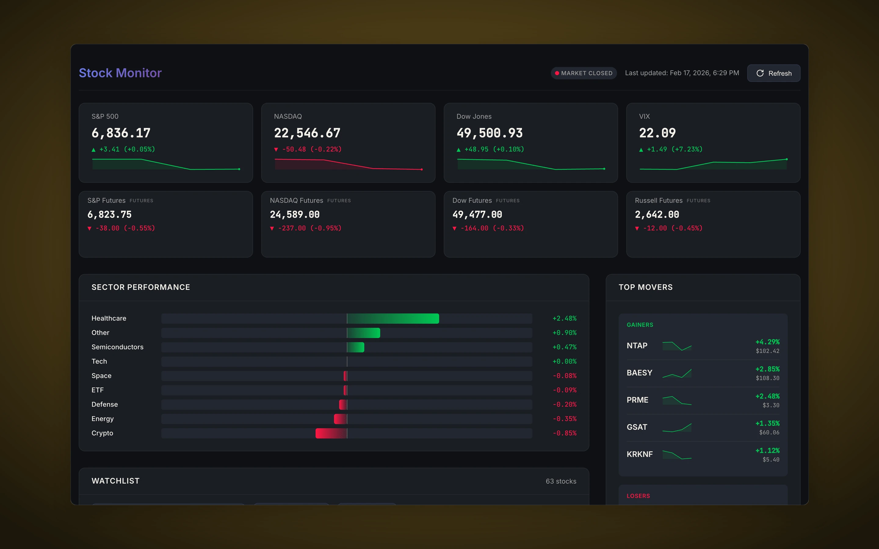Screen dimensions: 879x549
Task: Click the down-arrow indicator on the NASDAQ card
Action: (x=277, y=149)
